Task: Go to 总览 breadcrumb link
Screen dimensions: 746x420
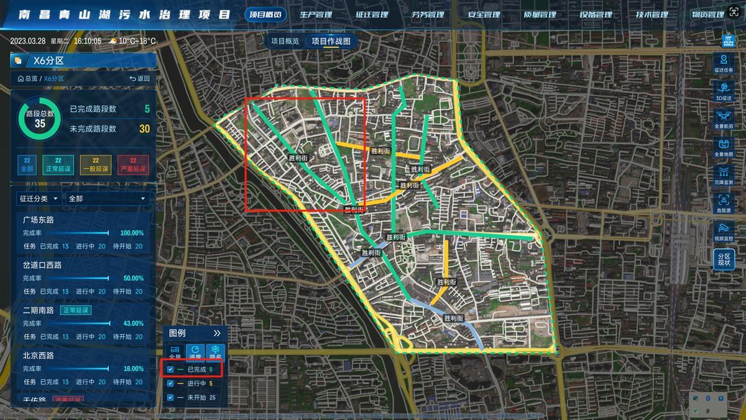Action: [x=31, y=79]
